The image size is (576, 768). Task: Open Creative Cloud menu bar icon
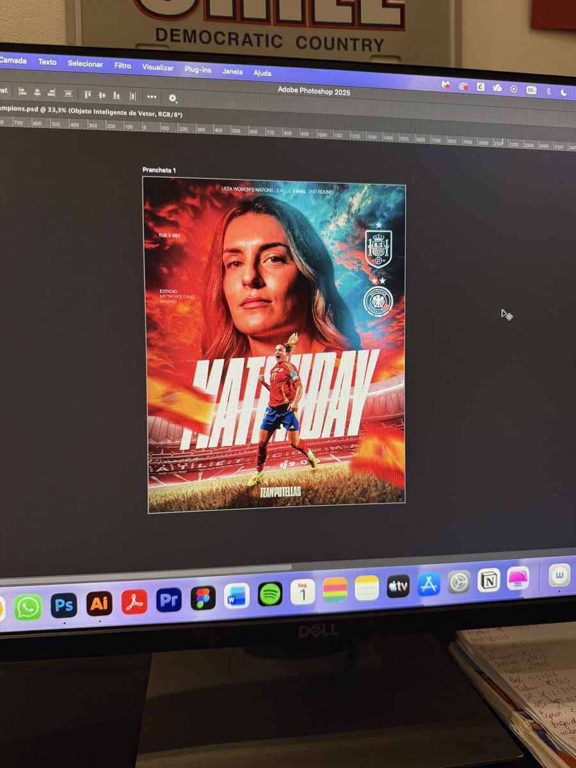tap(463, 86)
